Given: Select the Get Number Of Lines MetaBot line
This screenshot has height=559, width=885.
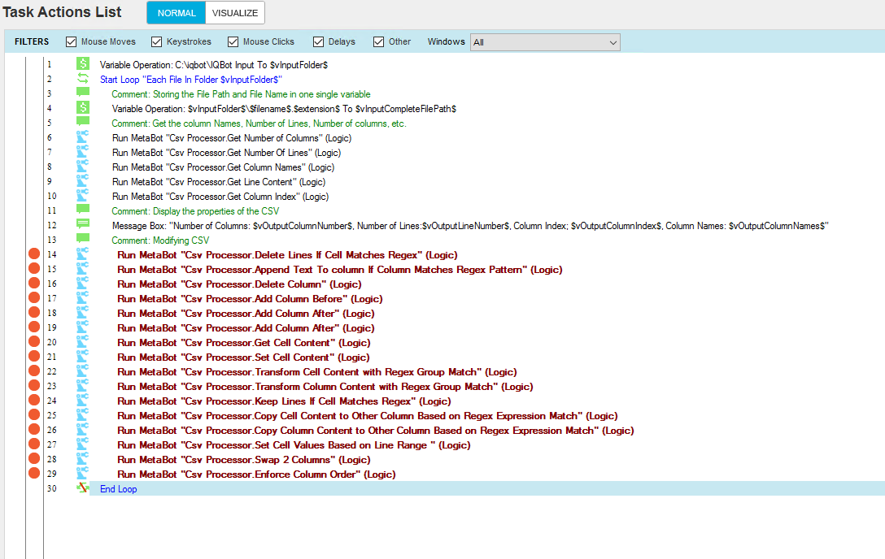Looking at the screenshot, I should tap(226, 153).
